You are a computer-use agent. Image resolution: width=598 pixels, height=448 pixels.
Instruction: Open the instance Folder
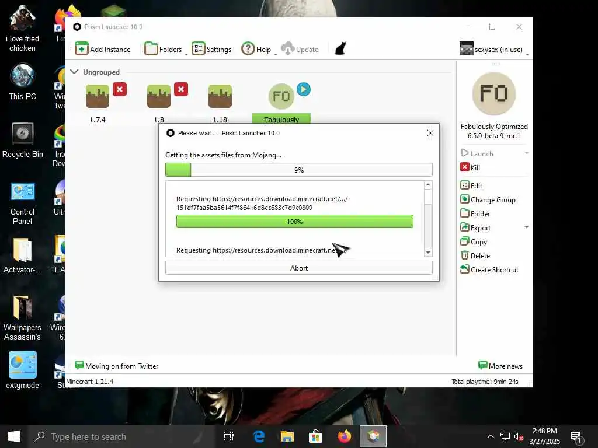coord(475,213)
